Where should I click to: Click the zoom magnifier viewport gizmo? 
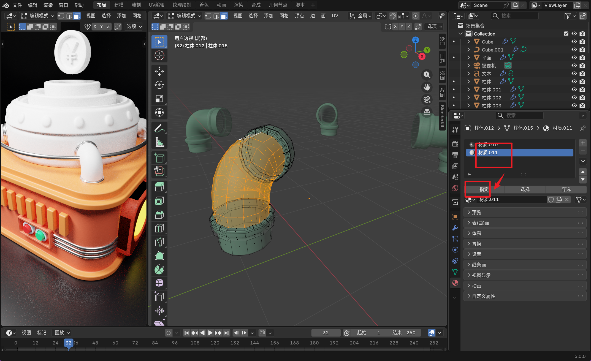(427, 75)
